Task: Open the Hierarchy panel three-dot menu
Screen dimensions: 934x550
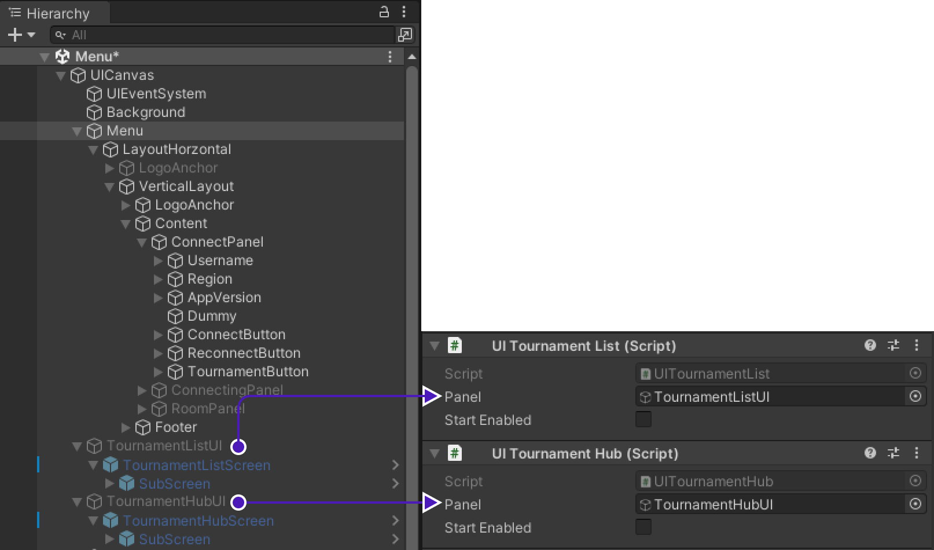Action: (404, 12)
